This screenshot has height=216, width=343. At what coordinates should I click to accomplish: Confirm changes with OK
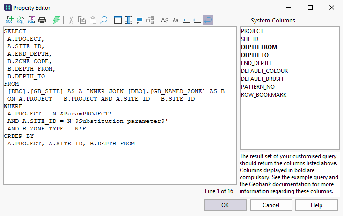pyautogui.click(x=225, y=205)
